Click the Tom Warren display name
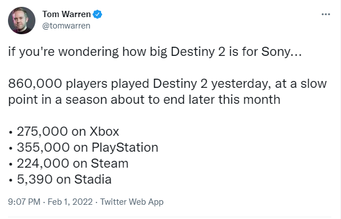 coord(67,14)
